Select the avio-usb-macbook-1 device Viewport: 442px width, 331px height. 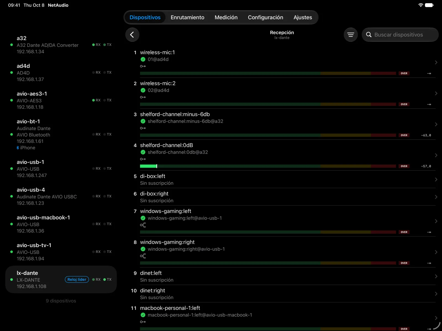click(x=61, y=224)
